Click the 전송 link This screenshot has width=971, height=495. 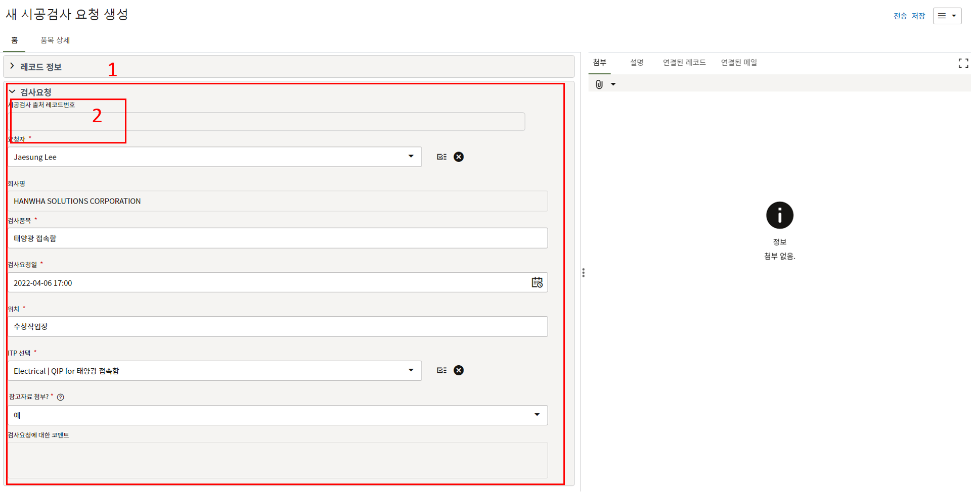coord(900,16)
